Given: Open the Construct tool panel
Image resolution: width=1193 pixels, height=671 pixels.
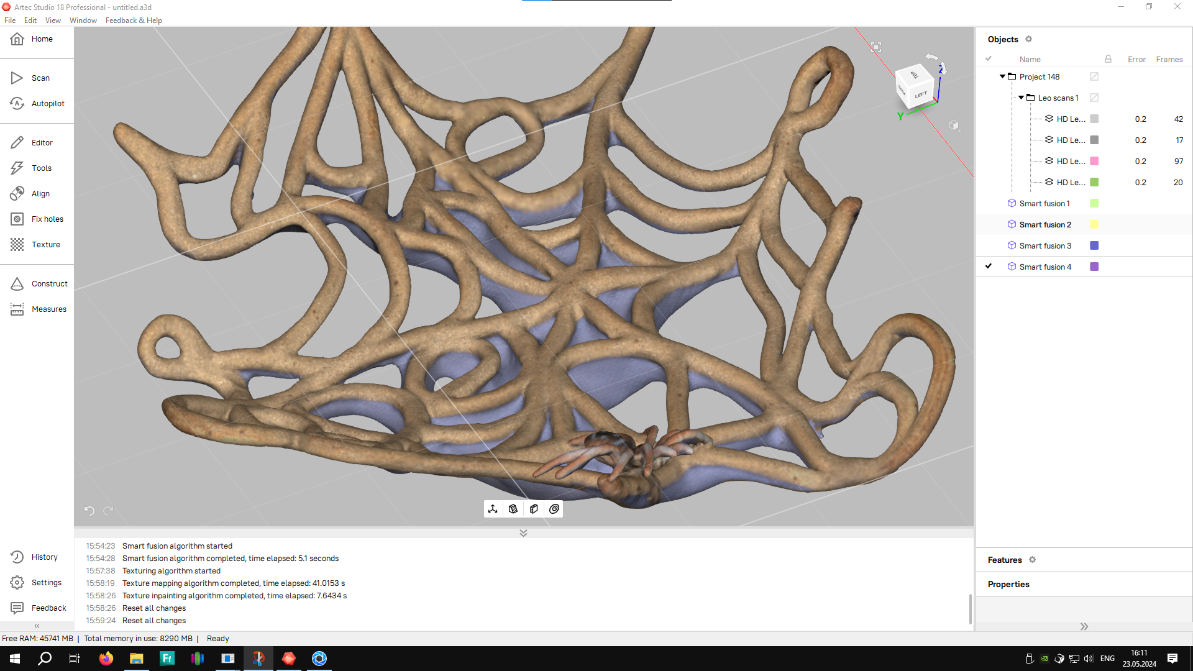Looking at the screenshot, I should pos(38,283).
